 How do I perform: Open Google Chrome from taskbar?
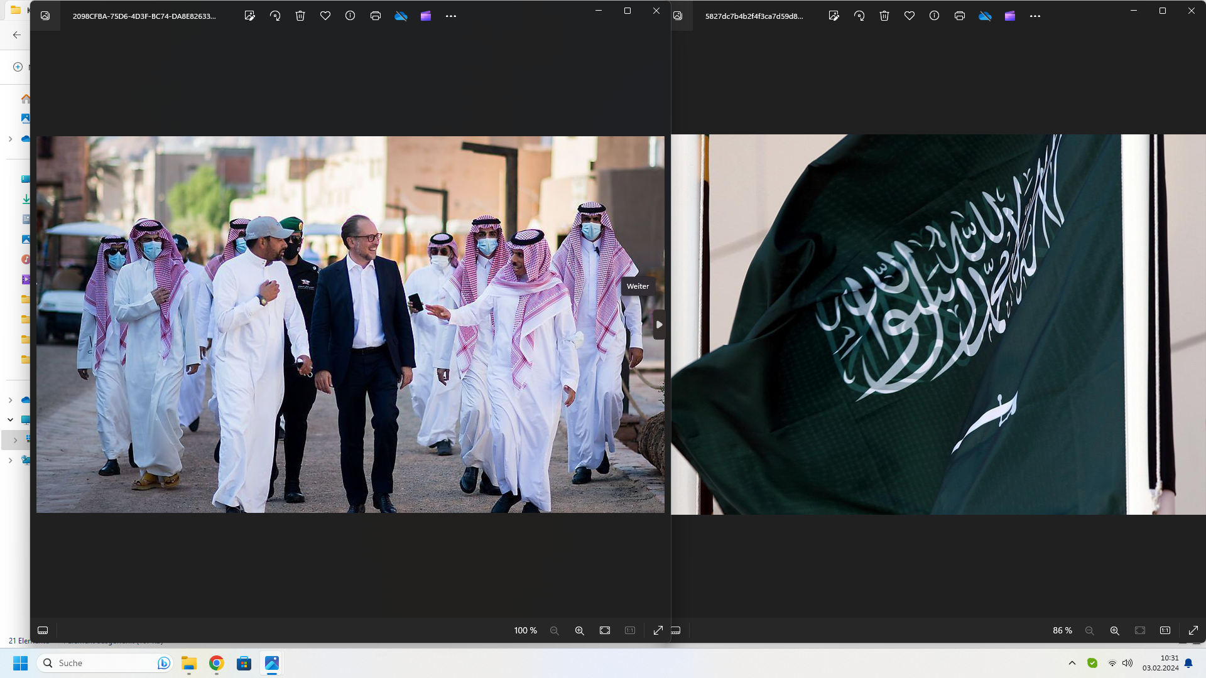[x=217, y=663]
